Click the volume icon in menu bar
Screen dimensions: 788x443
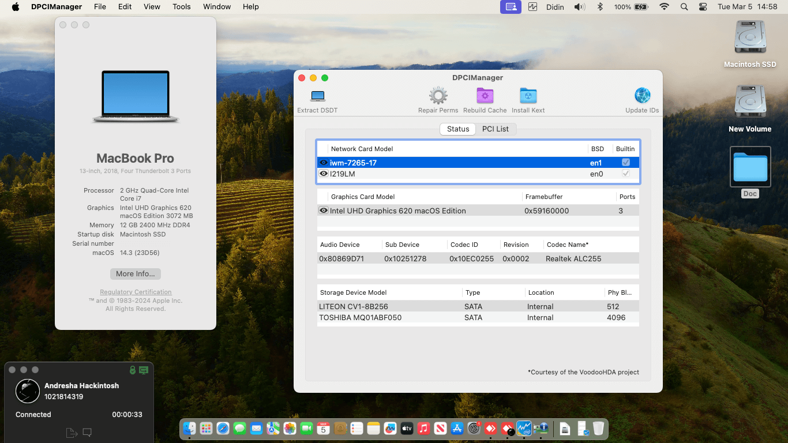[x=580, y=7]
